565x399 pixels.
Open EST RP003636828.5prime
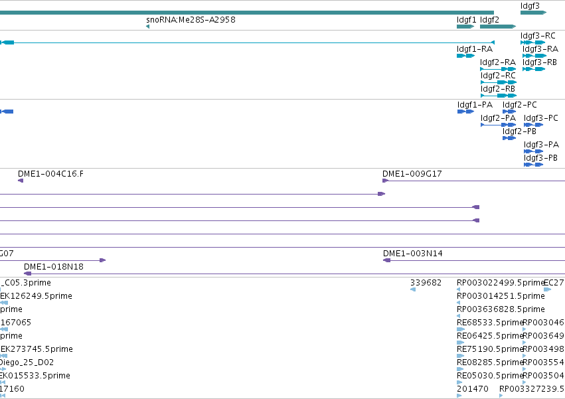(458, 316)
